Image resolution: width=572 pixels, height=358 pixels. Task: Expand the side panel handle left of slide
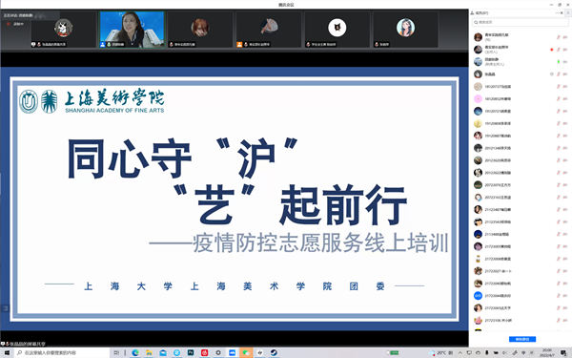(5, 308)
